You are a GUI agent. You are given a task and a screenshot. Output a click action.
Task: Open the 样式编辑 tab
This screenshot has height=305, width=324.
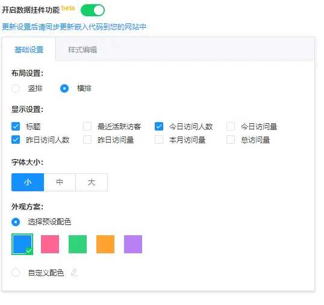pyautogui.click(x=83, y=50)
